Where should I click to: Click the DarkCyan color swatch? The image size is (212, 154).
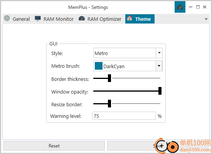pyautogui.click(x=99, y=66)
